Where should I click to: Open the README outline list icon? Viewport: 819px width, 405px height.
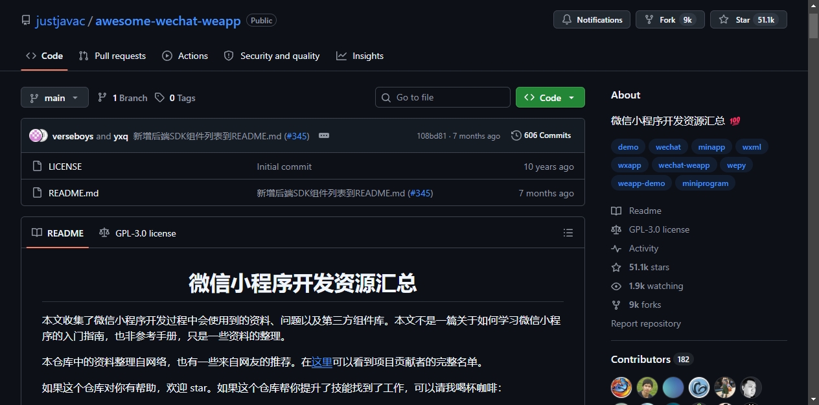568,233
